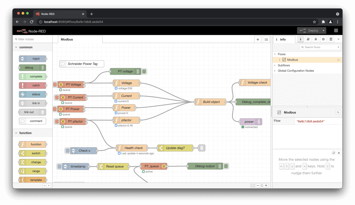This screenshot has width=355, height=205.
Task: Zoom in on the flow canvas
Action: point(266,185)
